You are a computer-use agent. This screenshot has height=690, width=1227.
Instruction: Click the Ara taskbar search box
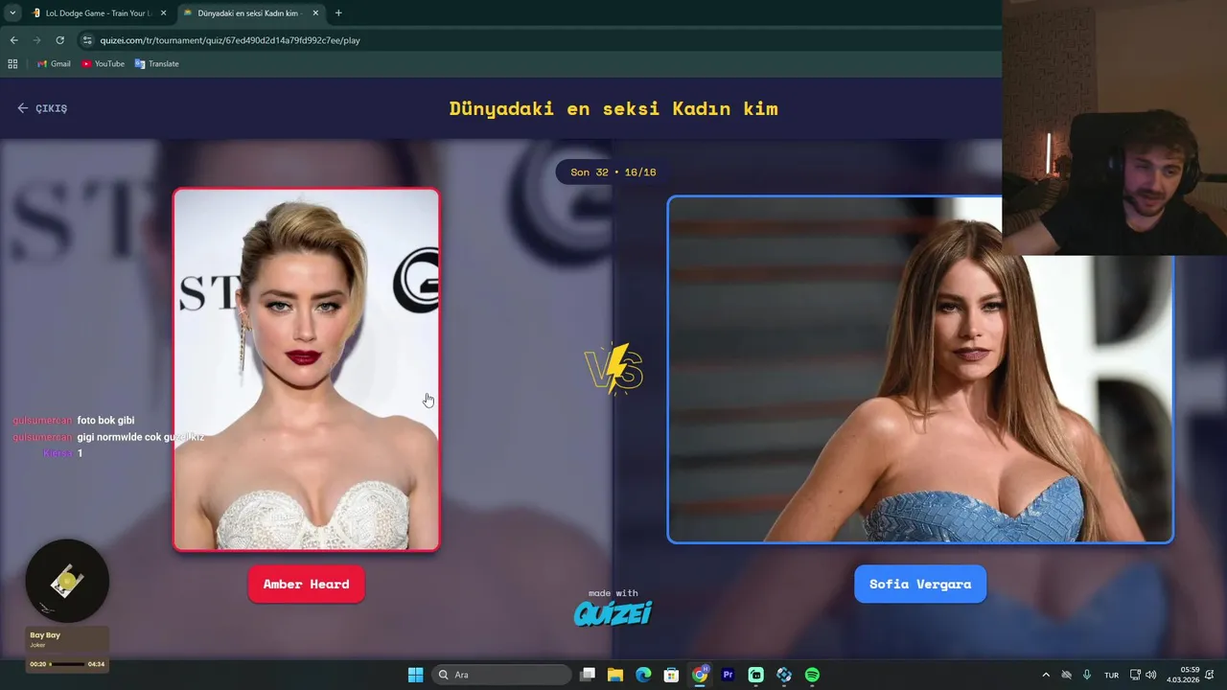[501, 675]
